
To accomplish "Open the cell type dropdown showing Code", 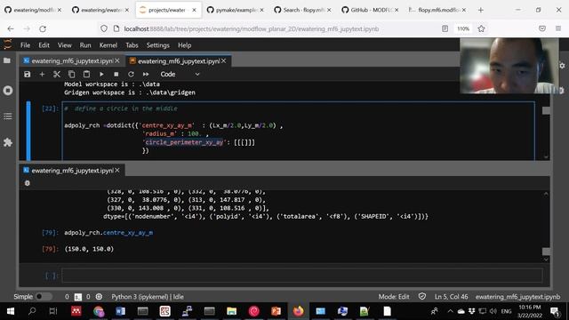I will pos(180,74).
